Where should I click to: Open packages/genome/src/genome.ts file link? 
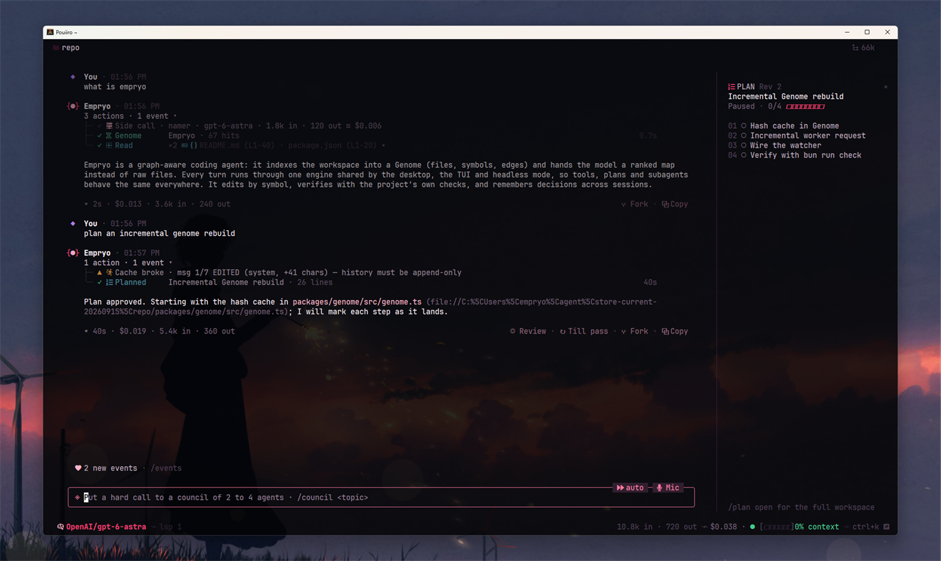point(357,302)
